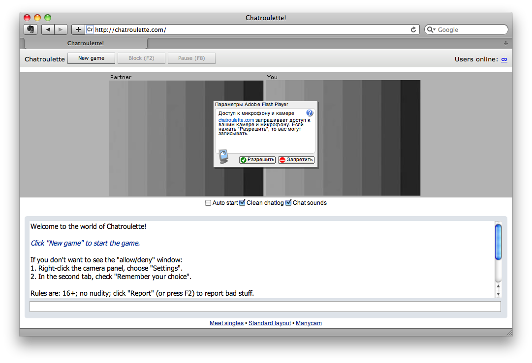The height and width of the screenshot is (363, 532).
Task: Click the You camera panel
Action: click(x=343, y=138)
